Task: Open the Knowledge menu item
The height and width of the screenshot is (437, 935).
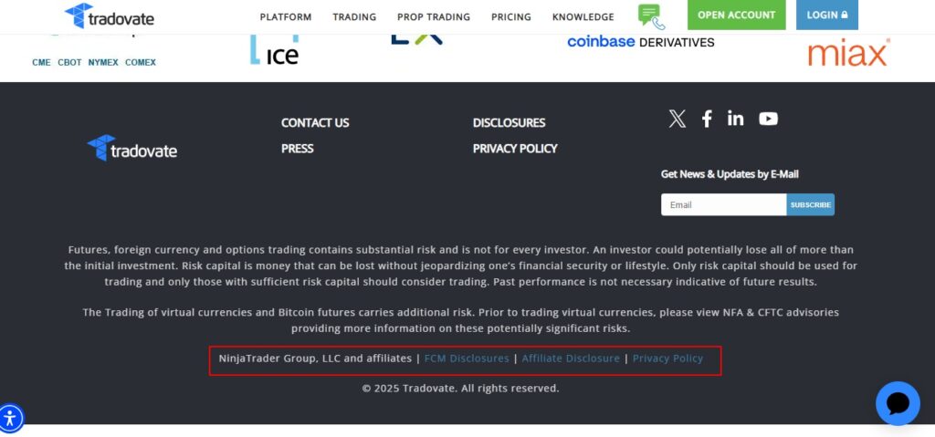Action: [x=583, y=17]
